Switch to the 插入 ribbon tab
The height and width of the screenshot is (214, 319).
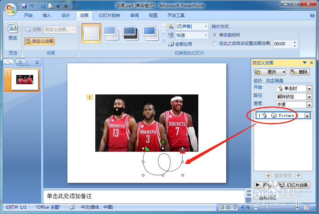pos(47,16)
